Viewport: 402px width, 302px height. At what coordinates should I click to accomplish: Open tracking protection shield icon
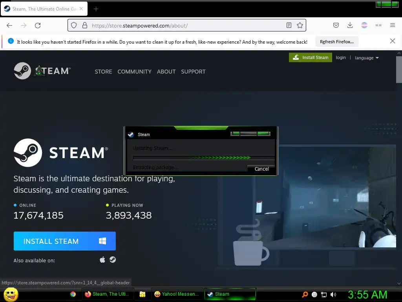coord(74,26)
